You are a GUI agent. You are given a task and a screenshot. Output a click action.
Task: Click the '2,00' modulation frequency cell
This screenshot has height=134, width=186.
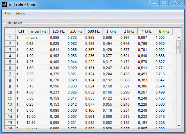38,74
